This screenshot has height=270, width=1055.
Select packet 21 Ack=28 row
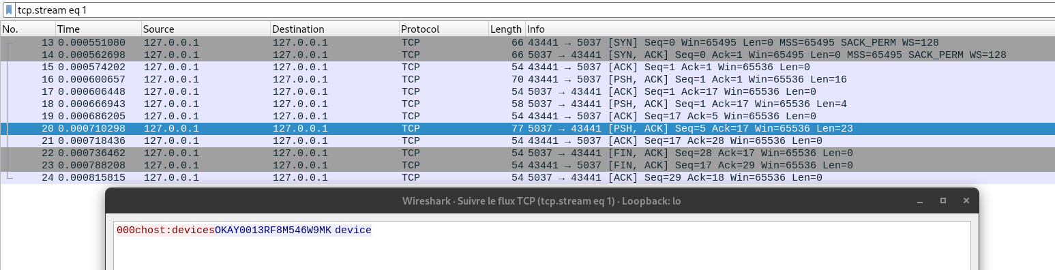point(527,140)
